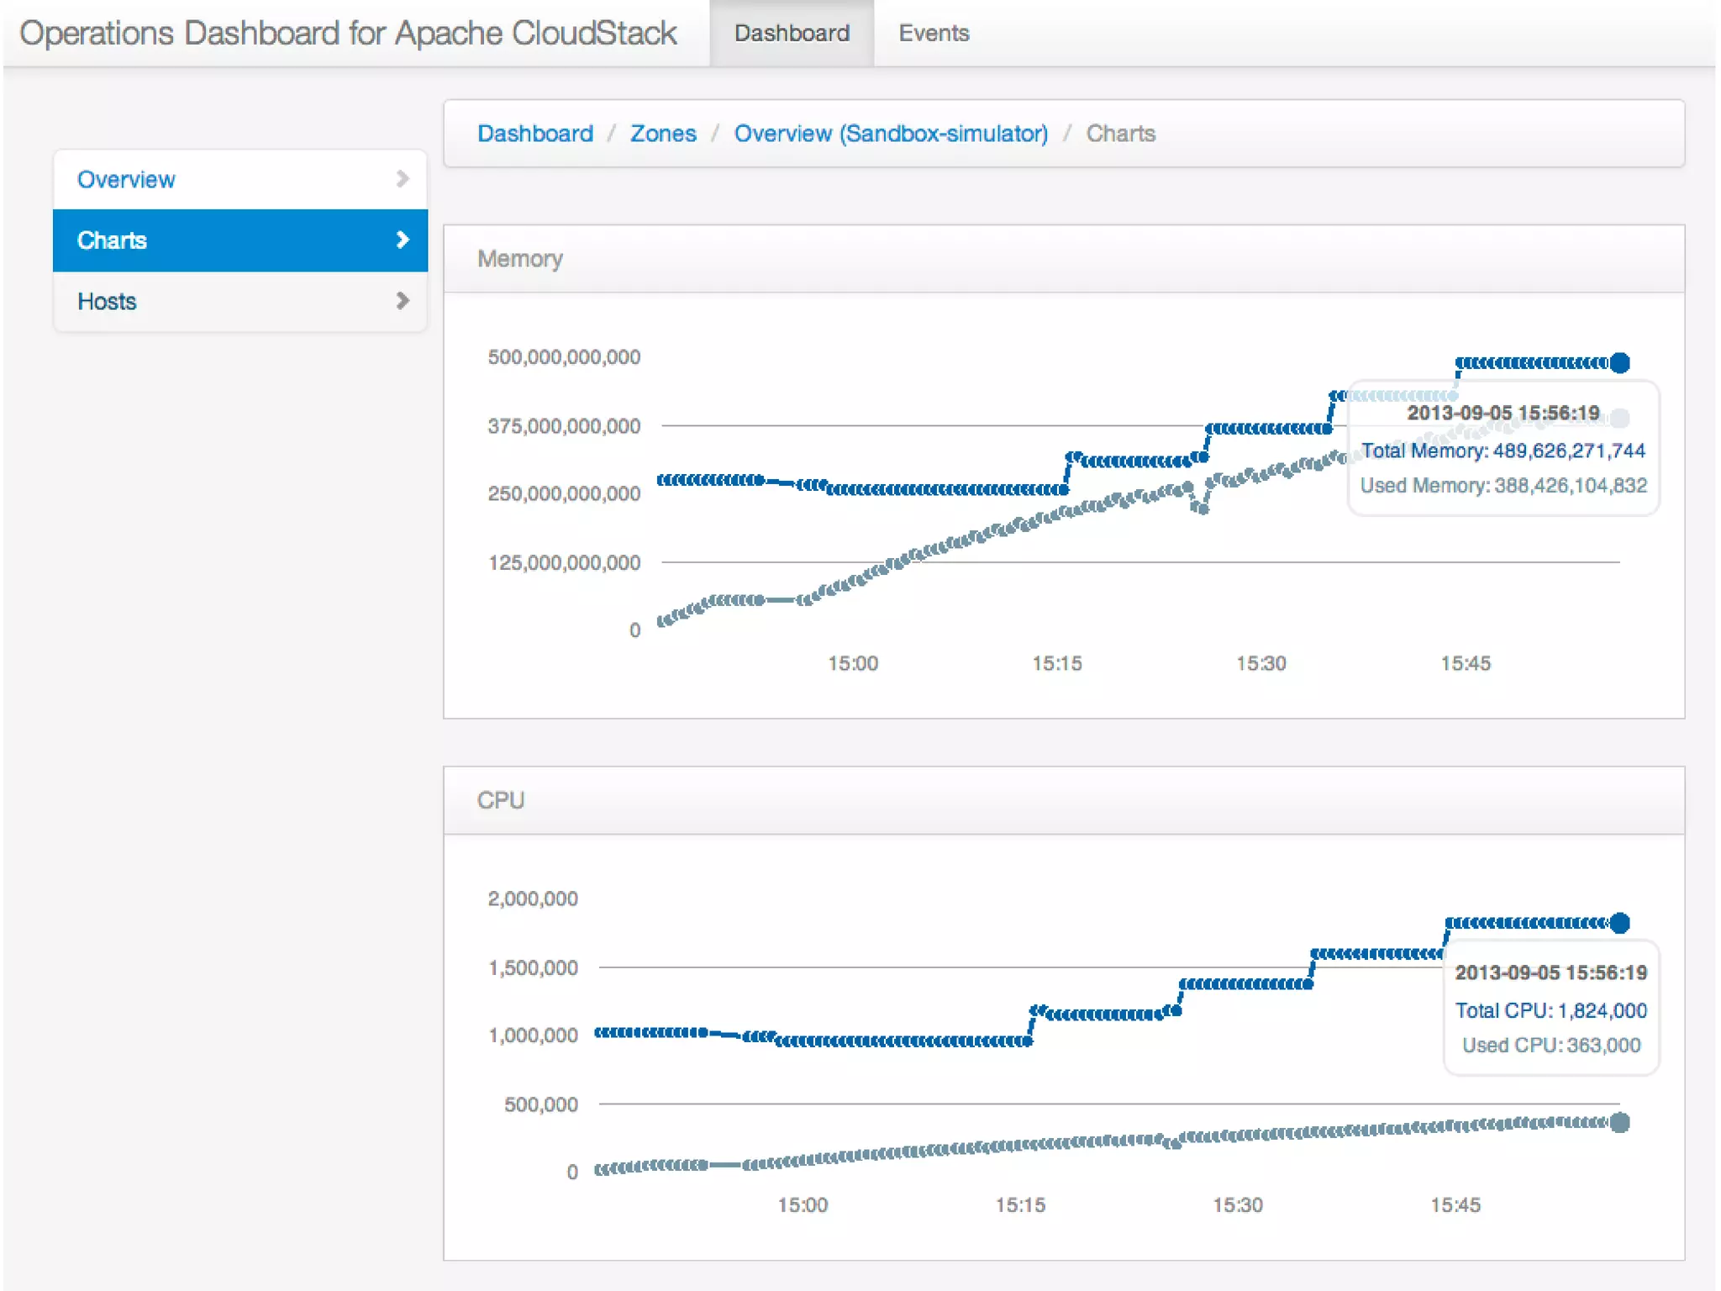Select Charts in the sidebar menu
1721x1291 pixels.
click(x=112, y=240)
